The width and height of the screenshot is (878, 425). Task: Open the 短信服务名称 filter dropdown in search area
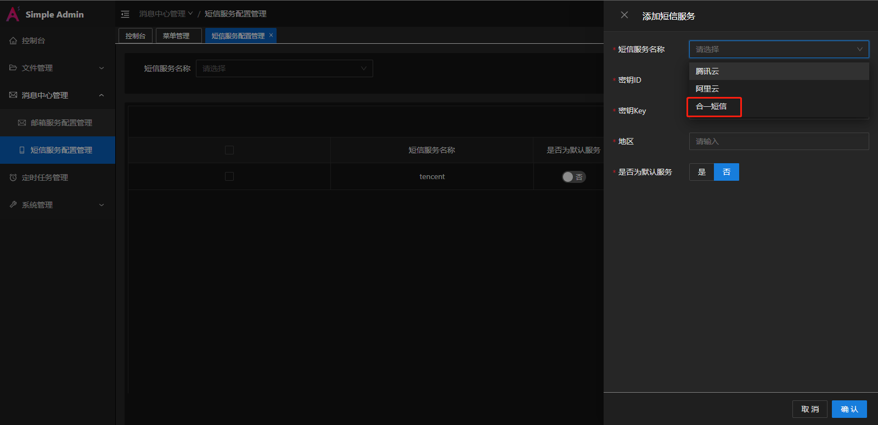pos(284,68)
